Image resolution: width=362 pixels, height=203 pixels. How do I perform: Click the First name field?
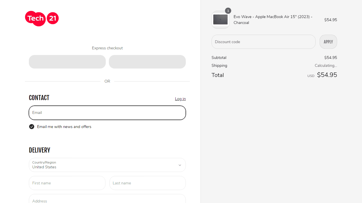coord(67,183)
